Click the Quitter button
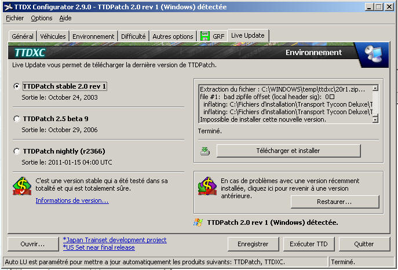The height and width of the screenshot is (270, 398). point(364,244)
